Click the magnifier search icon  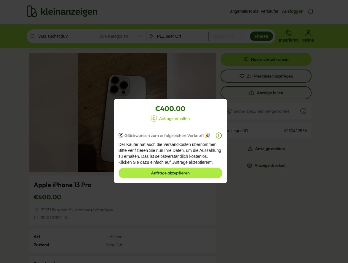tap(33, 36)
